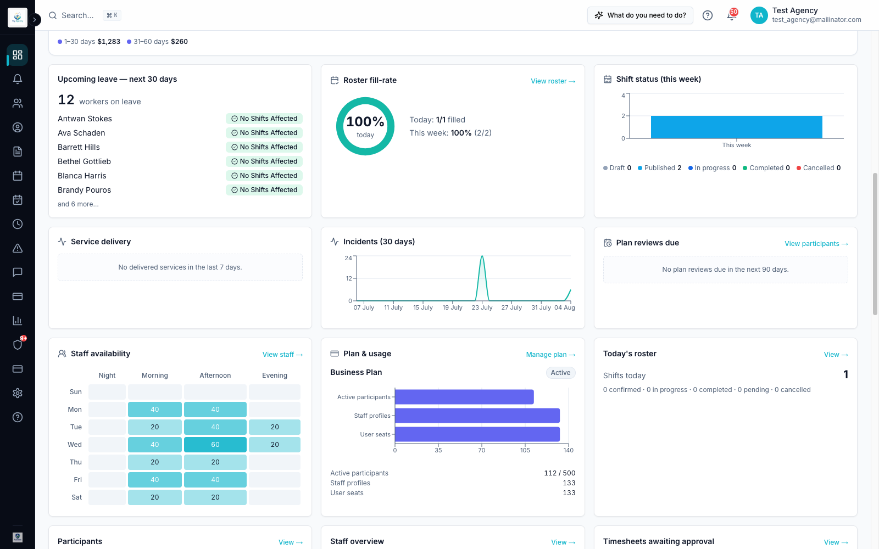This screenshot has height=549, width=879.
Task: Open the people group icon in sidebar
Action: click(x=18, y=103)
